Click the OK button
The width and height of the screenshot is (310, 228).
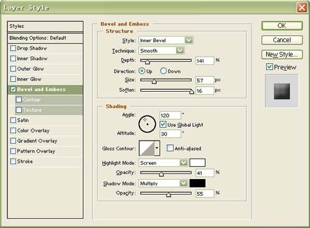(282, 25)
